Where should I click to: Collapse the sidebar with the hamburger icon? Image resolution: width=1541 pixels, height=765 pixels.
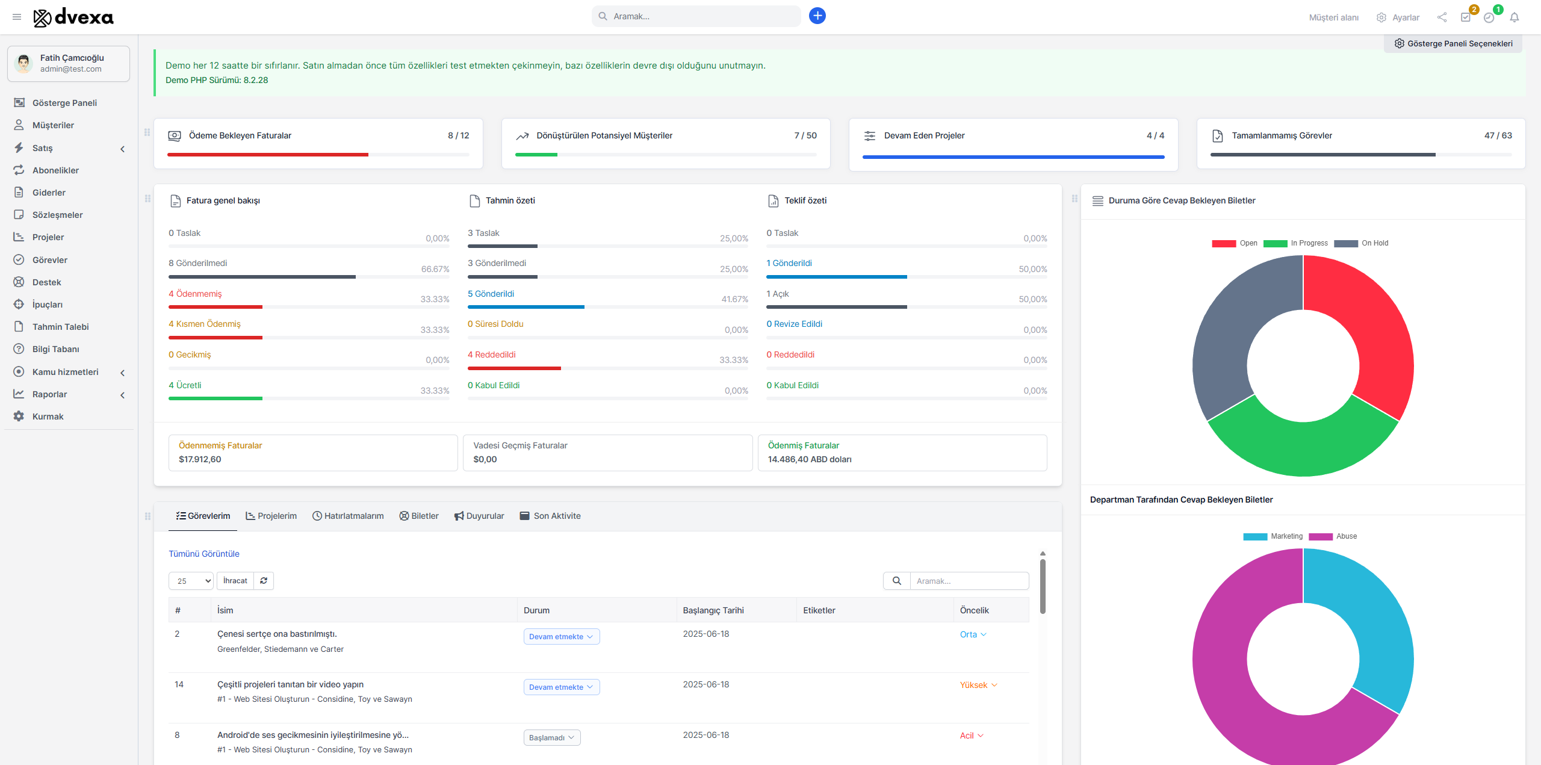point(16,16)
